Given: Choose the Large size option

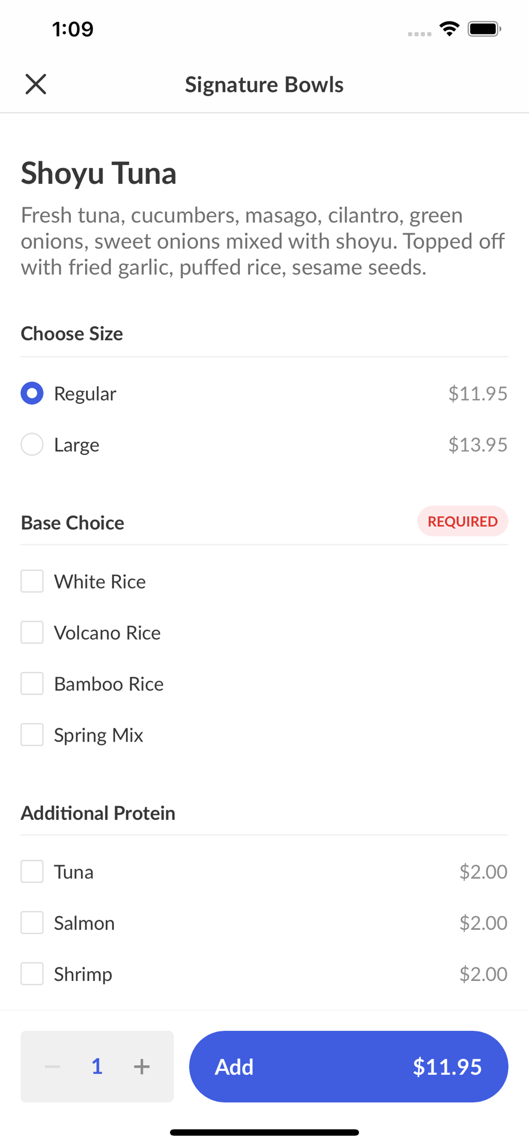Looking at the screenshot, I should [32, 445].
